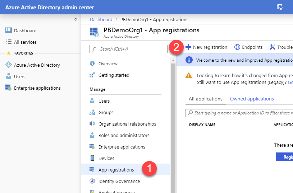Sort by DISPLAY NAME column header

[x=202, y=125]
